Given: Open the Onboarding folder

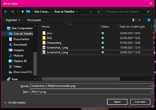Looking at the screenshot, I should pyautogui.click(x=54, y=43).
